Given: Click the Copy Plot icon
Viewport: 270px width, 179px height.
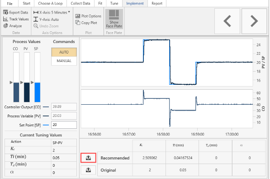Looking at the screenshot, I should coord(78,23).
